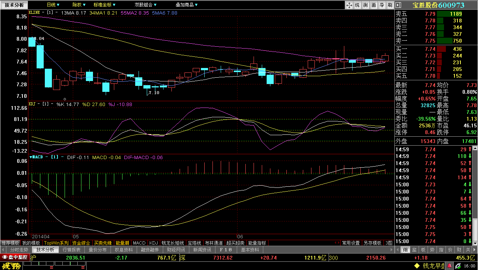478x270 pixels.
Task: Select the 钱龙长短线 indicator tab
Action: pos(173,243)
